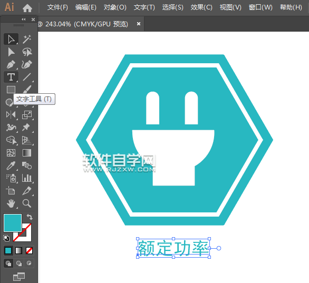This screenshot has width=309, height=283.
Task: Change the screen mode
Action: pyautogui.click(x=19, y=277)
